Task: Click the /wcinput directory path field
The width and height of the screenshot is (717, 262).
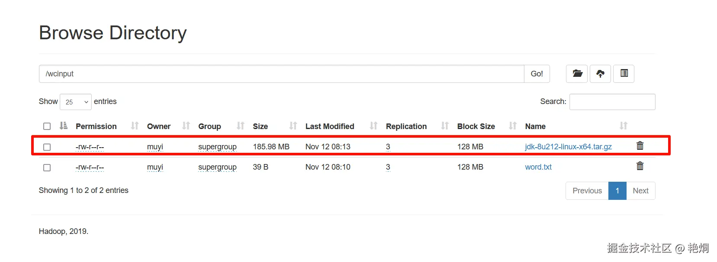Action: pos(281,74)
